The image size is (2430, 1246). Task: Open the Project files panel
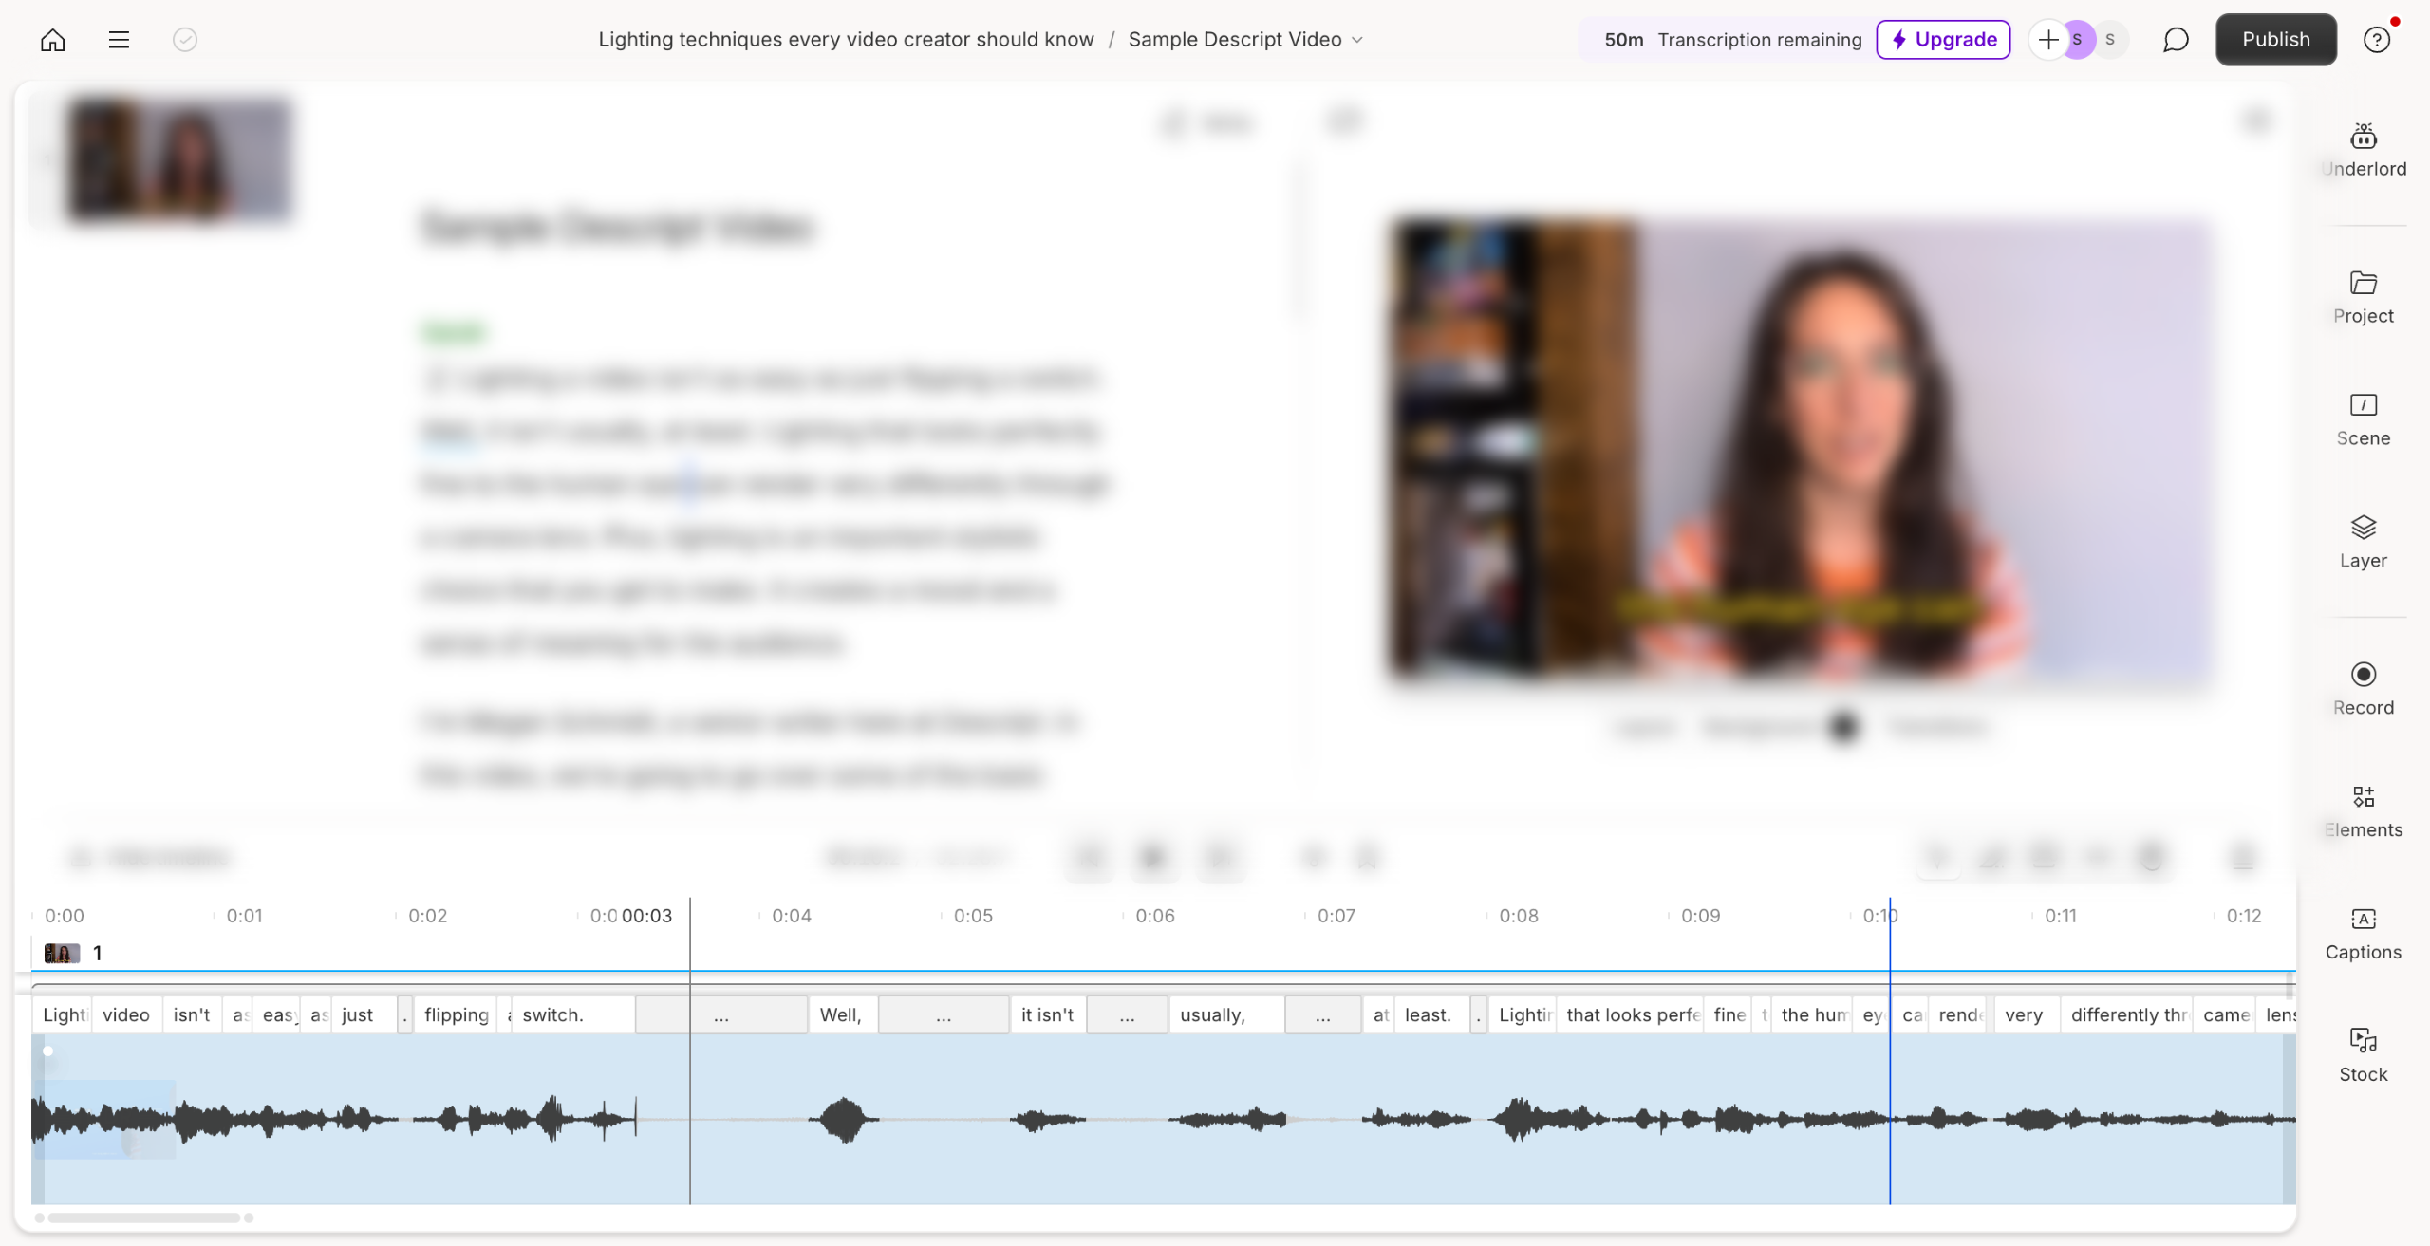2363,296
